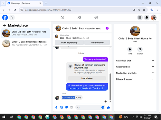Show hidden system tray icons chevron

133,117
